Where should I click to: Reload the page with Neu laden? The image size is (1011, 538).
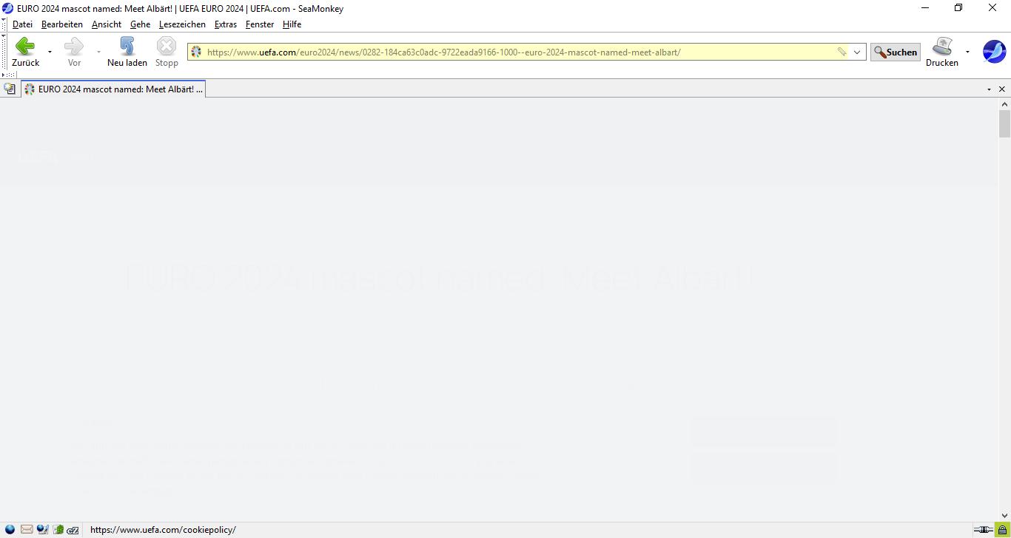[127, 52]
